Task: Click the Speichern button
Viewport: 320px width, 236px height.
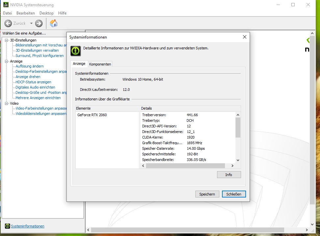Action: (207, 194)
